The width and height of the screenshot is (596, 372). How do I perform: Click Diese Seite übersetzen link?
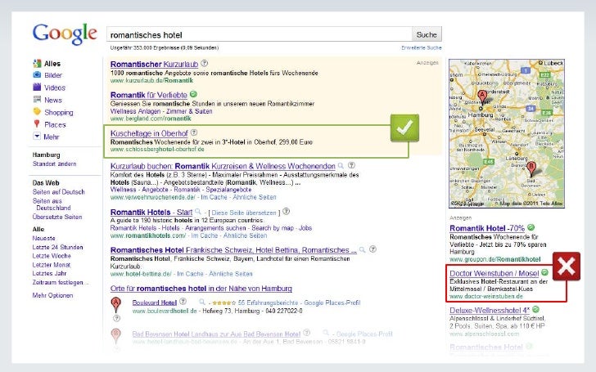pyautogui.click(x=244, y=213)
